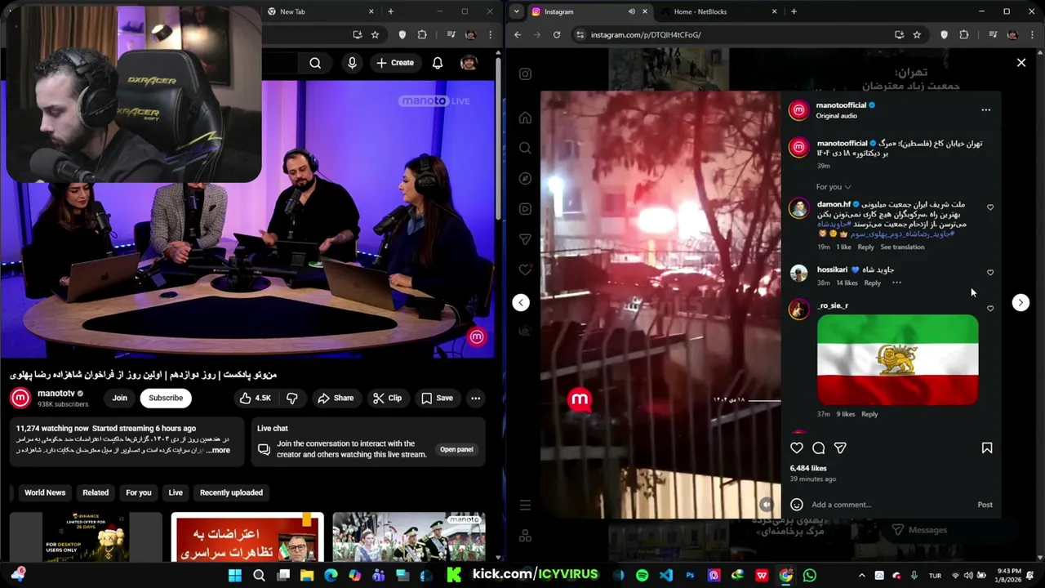The width and height of the screenshot is (1045, 588).
Task: Go back in Instagram browser window
Action: tap(518, 34)
